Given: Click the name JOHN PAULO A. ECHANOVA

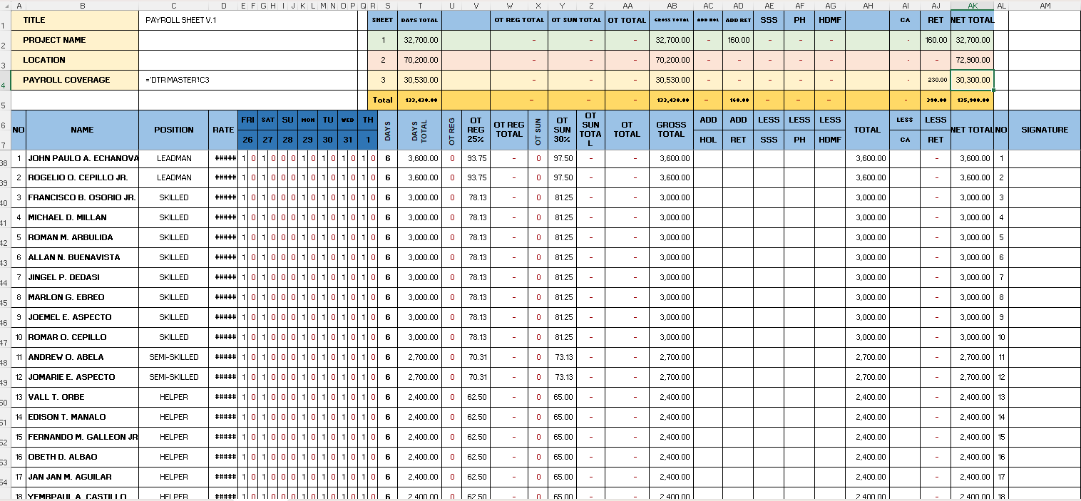Looking at the screenshot, I should [x=83, y=157].
